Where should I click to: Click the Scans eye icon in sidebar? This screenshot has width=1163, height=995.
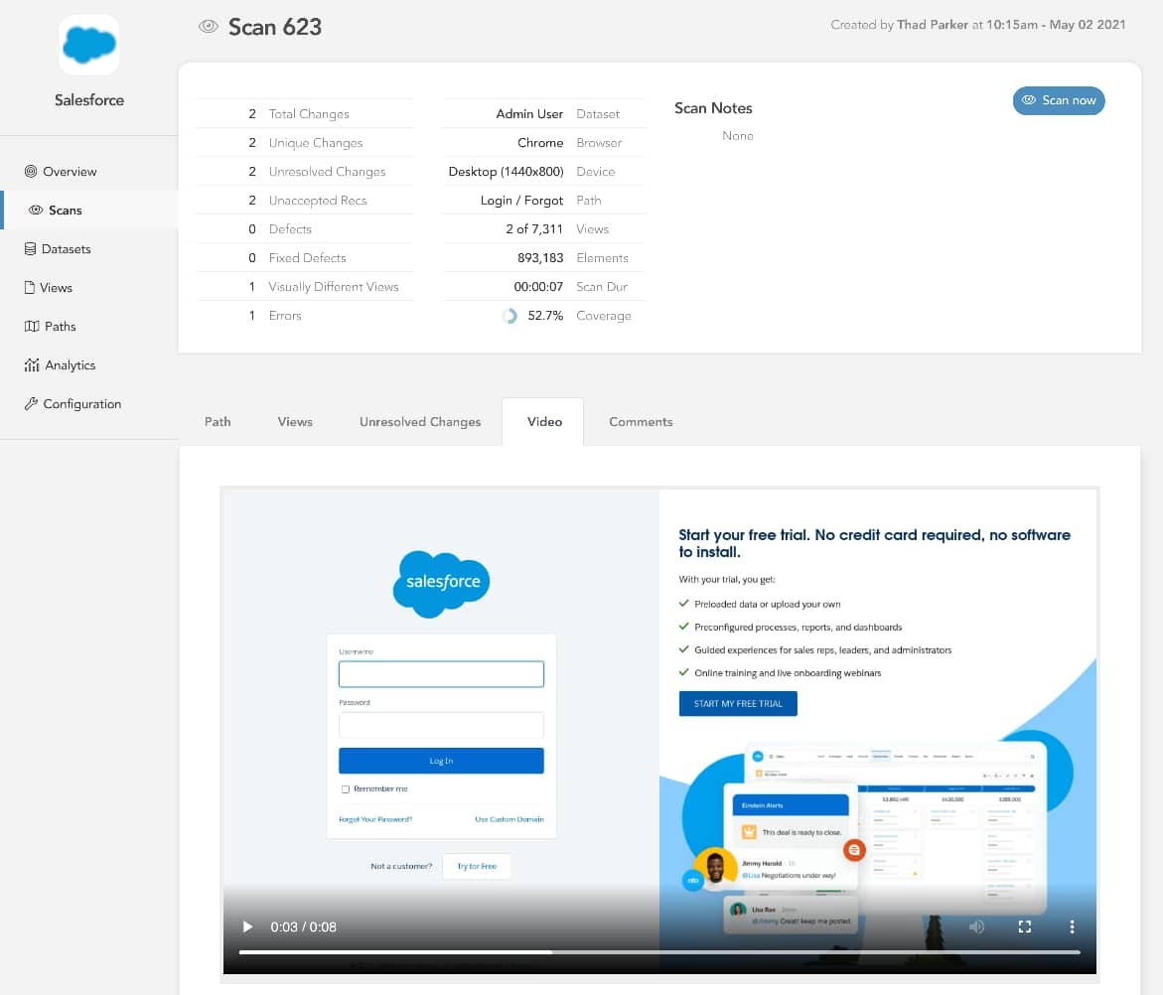[x=36, y=210]
